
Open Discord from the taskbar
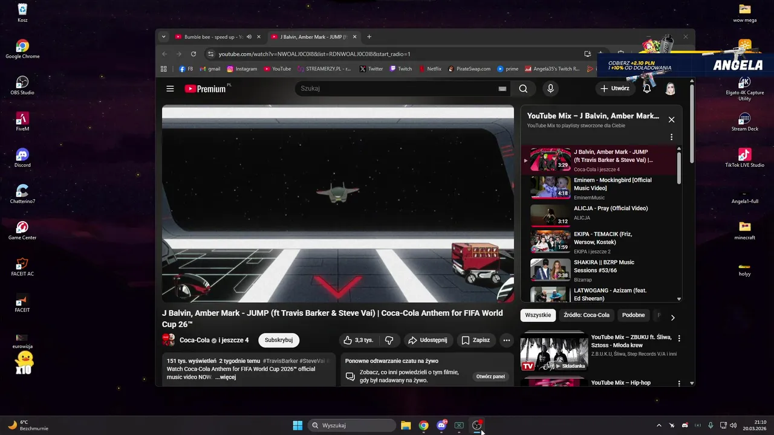coord(441,425)
